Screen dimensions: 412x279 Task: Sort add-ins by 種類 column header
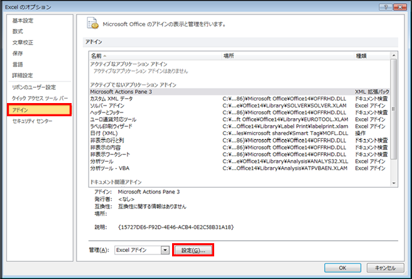tap(372, 56)
